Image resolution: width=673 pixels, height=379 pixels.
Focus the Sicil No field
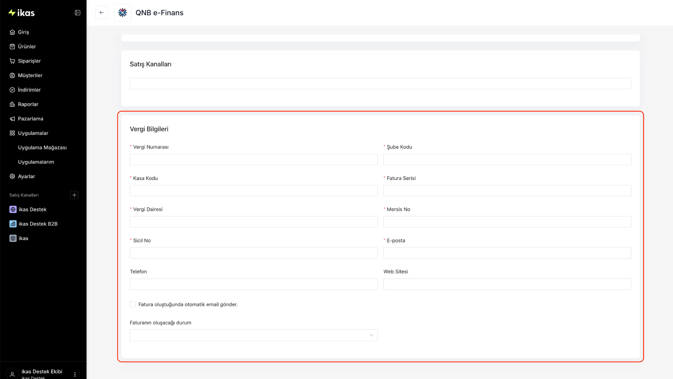coord(254,253)
